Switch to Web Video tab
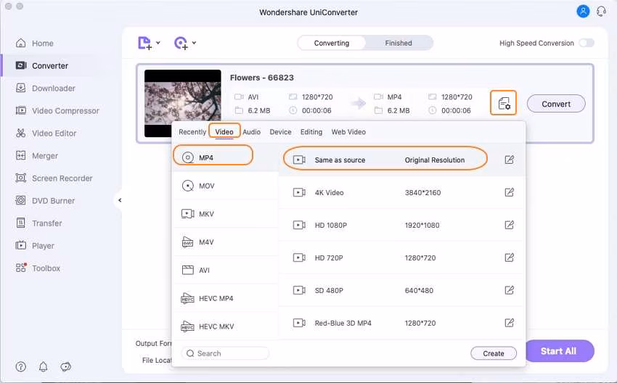The image size is (617, 383). (348, 132)
